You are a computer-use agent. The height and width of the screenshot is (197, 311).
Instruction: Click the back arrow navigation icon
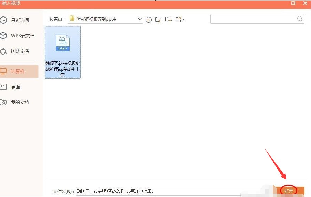pyautogui.click(x=148, y=20)
